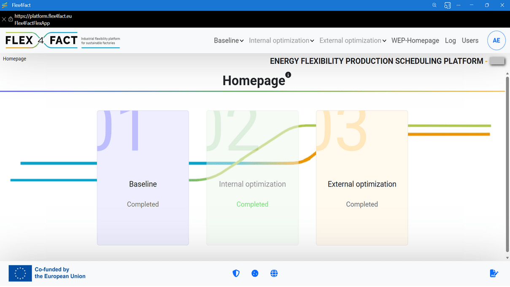Click the shield privacy icon in footer
The width and height of the screenshot is (510, 287).
pyautogui.click(x=236, y=273)
